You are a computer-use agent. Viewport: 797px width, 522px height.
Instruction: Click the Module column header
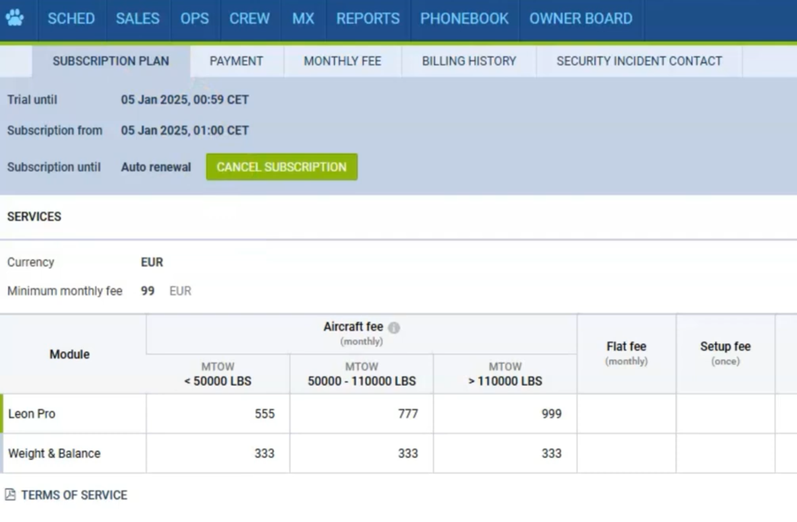pyautogui.click(x=69, y=354)
